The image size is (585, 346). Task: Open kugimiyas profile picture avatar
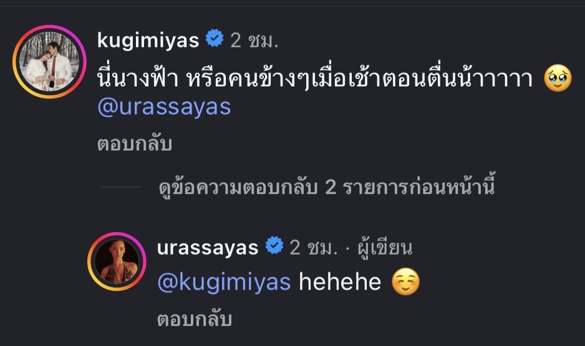pyautogui.click(x=49, y=62)
